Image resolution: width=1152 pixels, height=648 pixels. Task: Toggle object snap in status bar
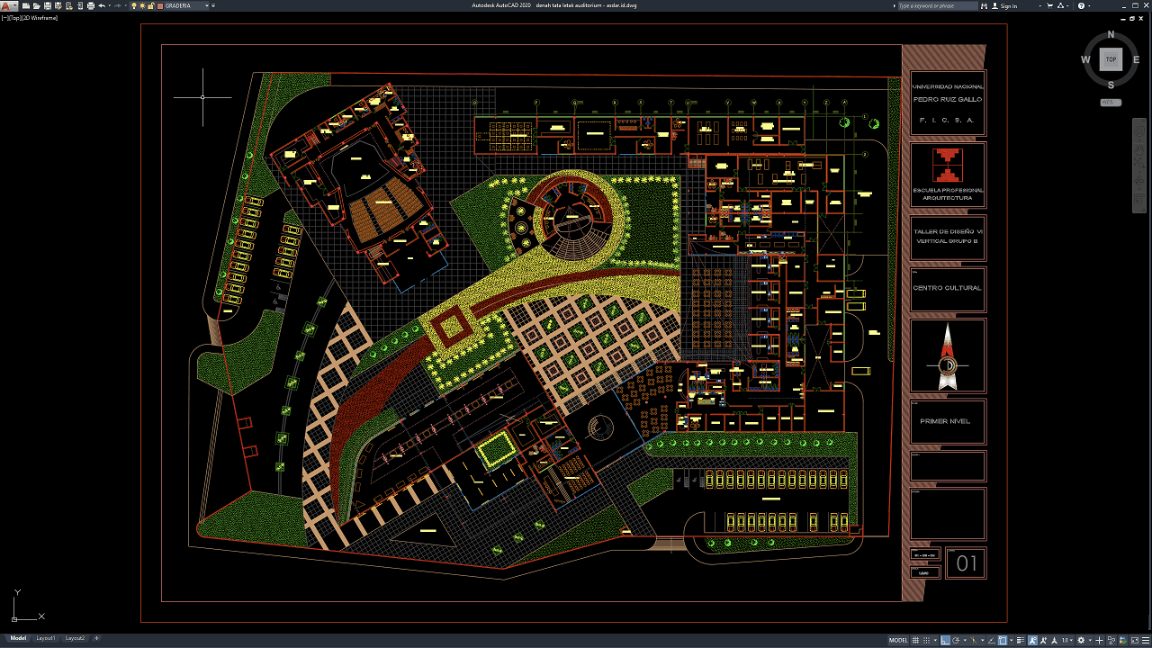click(1003, 641)
